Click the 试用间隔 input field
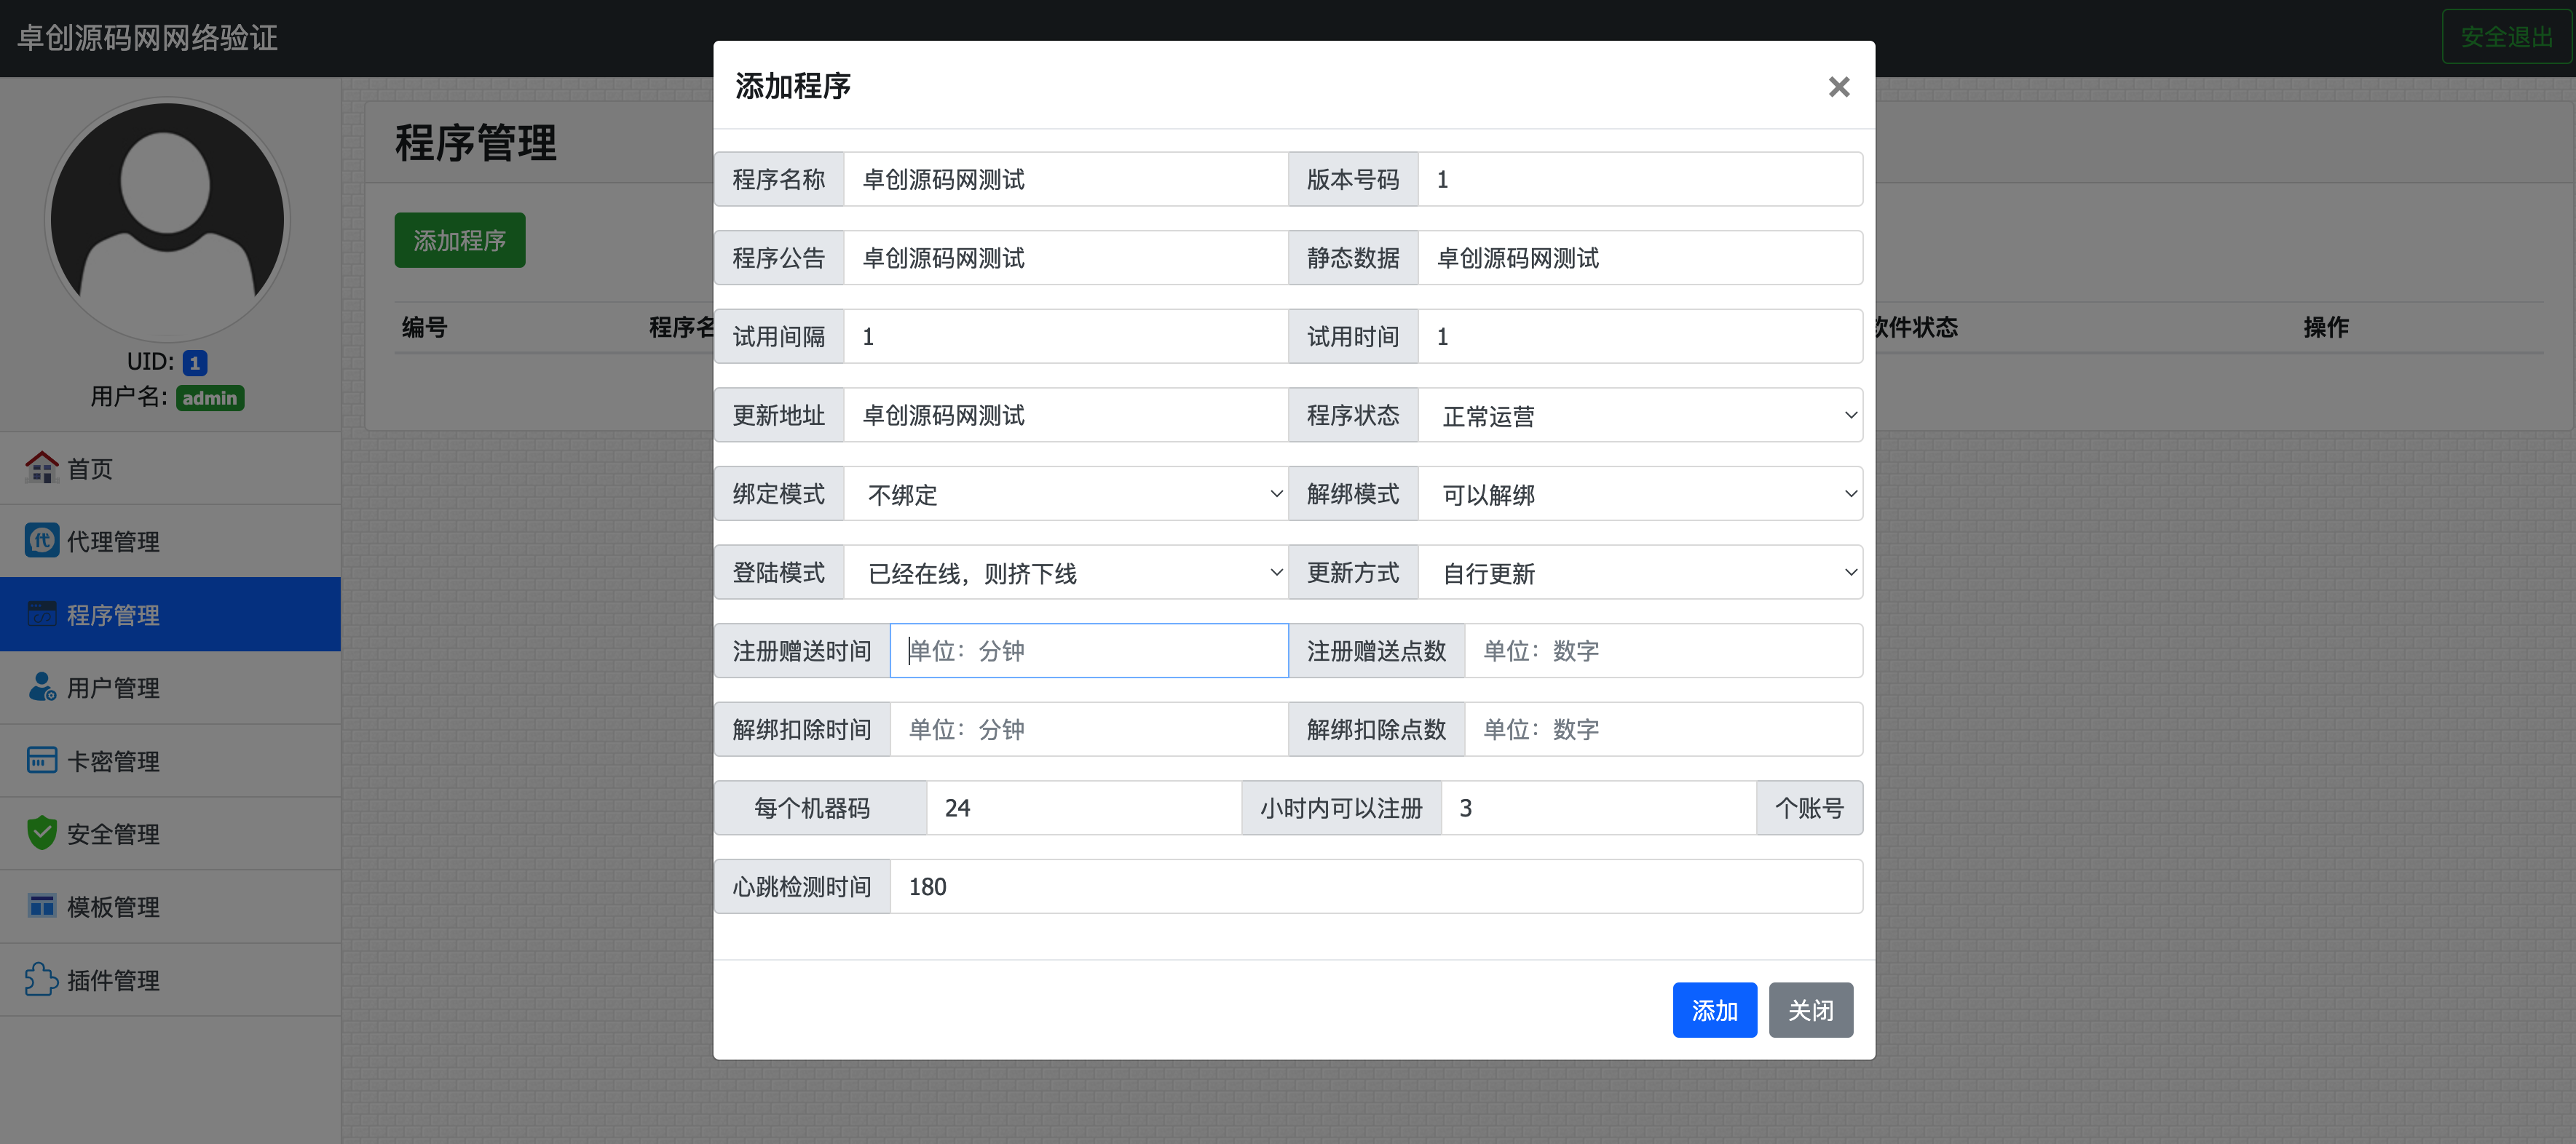Viewport: 2576px width, 1144px height. coord(1066,337)
